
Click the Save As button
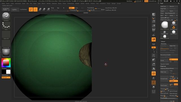[173, 6]
